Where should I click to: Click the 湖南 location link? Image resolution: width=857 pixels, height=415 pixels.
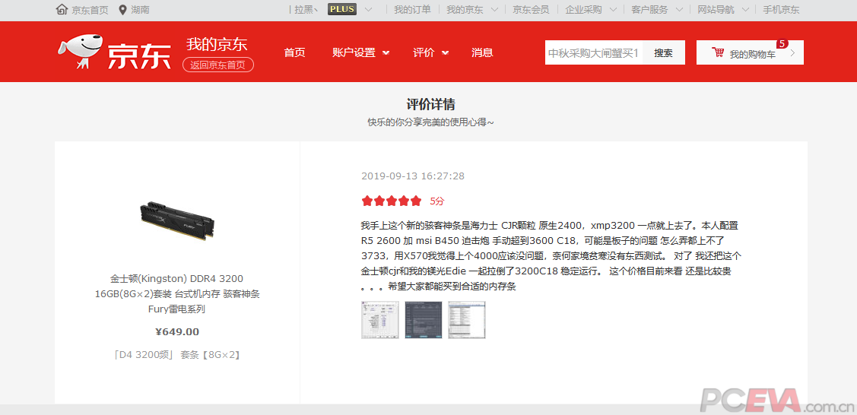click(141, 10)
